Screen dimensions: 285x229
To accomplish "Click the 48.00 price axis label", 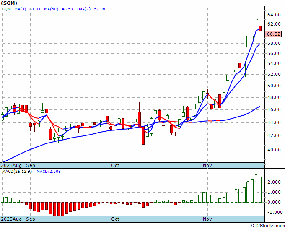I will click(x=274, y=97).
